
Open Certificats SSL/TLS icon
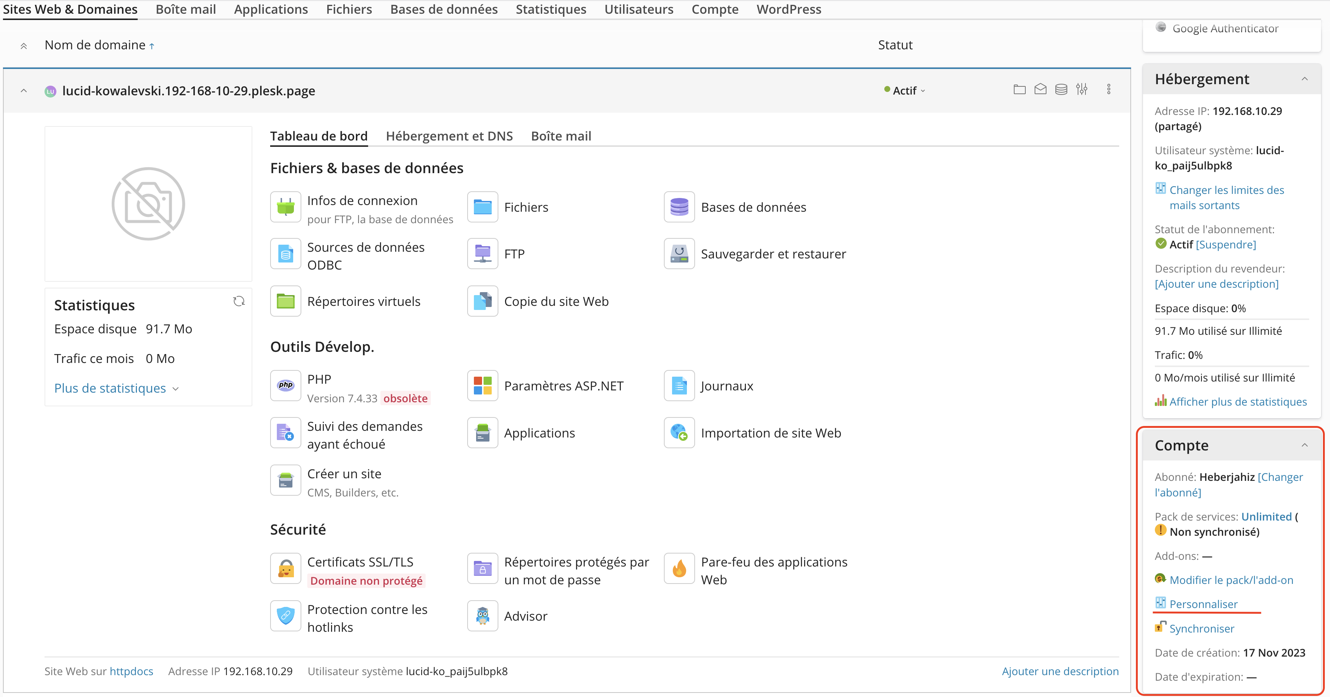coord(285,569)
